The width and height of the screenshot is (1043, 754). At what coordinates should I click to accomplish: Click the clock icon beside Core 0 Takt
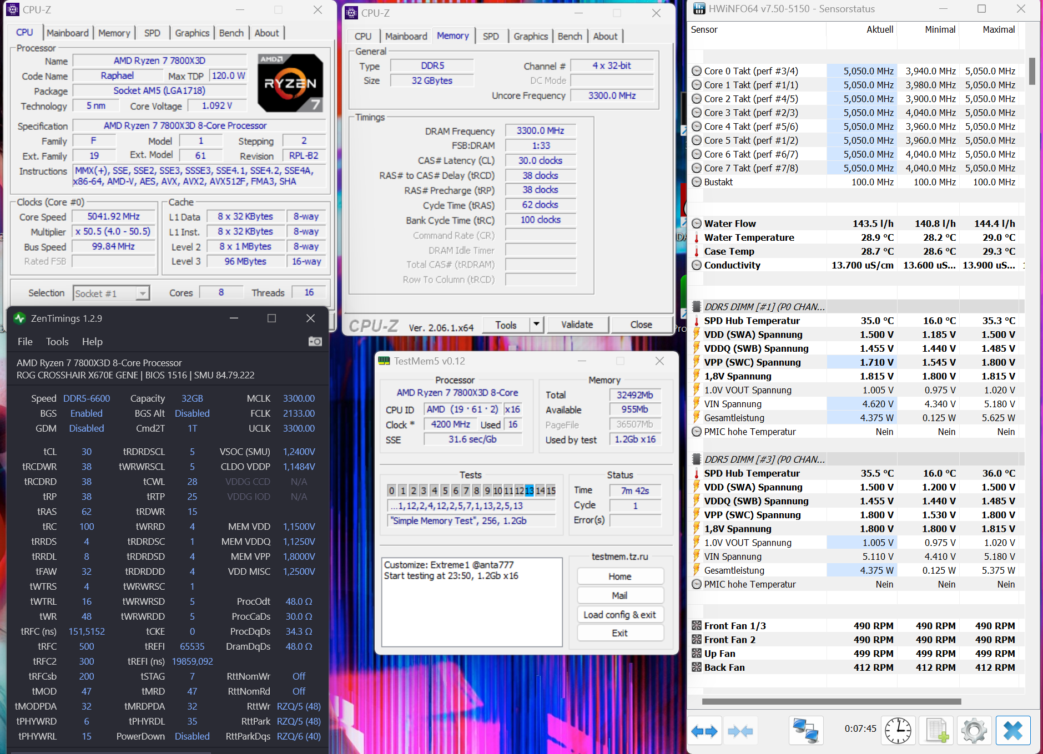tap(697, 71)
